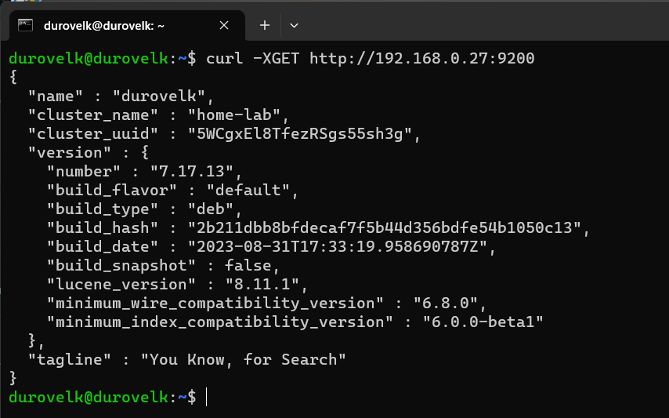Image resolution: width=669 pixels, height=418 pixels.
Task: Close the durovelk@durovelk tab
Action: pos(224,25)
